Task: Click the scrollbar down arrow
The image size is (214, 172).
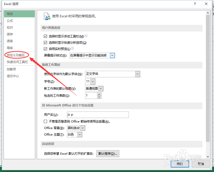Action: (208, 157)
